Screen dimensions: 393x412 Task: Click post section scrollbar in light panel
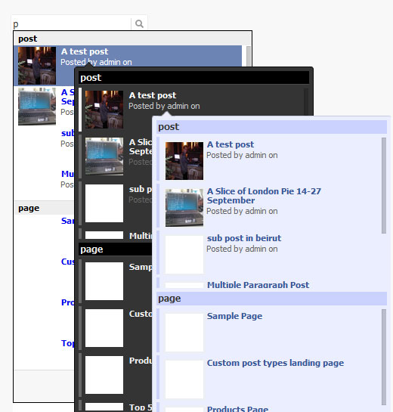point(384,185)
